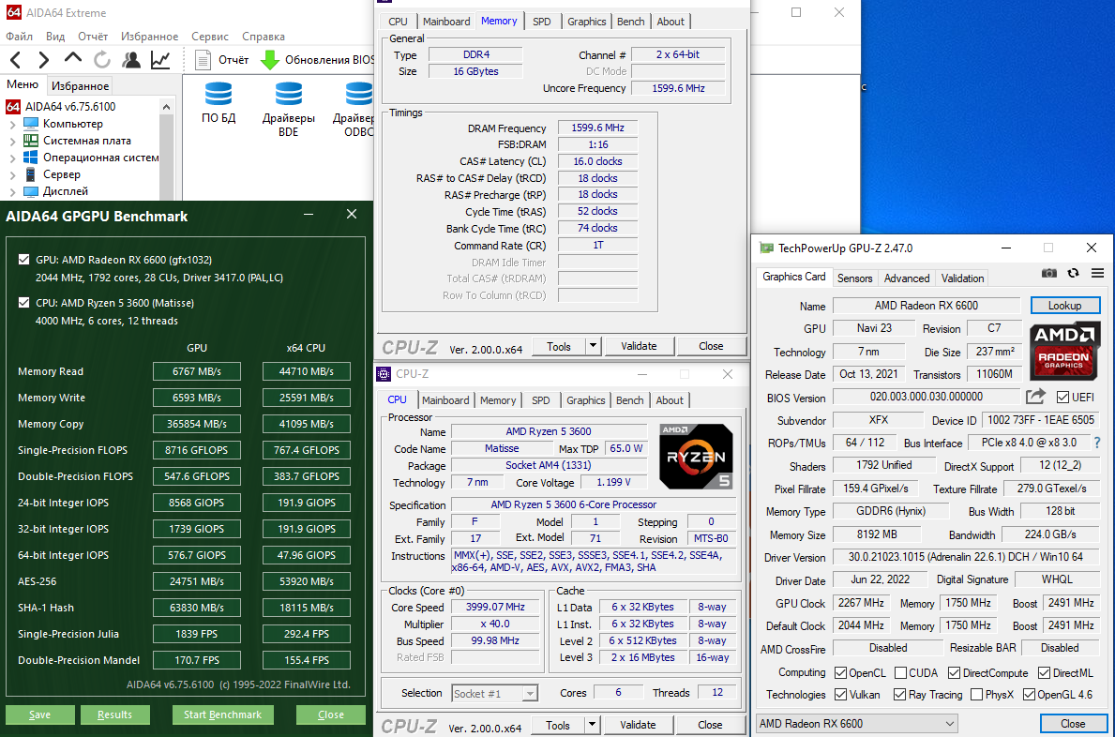Screen dimensions: 1115x737
Task: Uncheck the CPU AMD Ryzen 5 3600 benchmark checkbox
Action: tap(24, 302)
